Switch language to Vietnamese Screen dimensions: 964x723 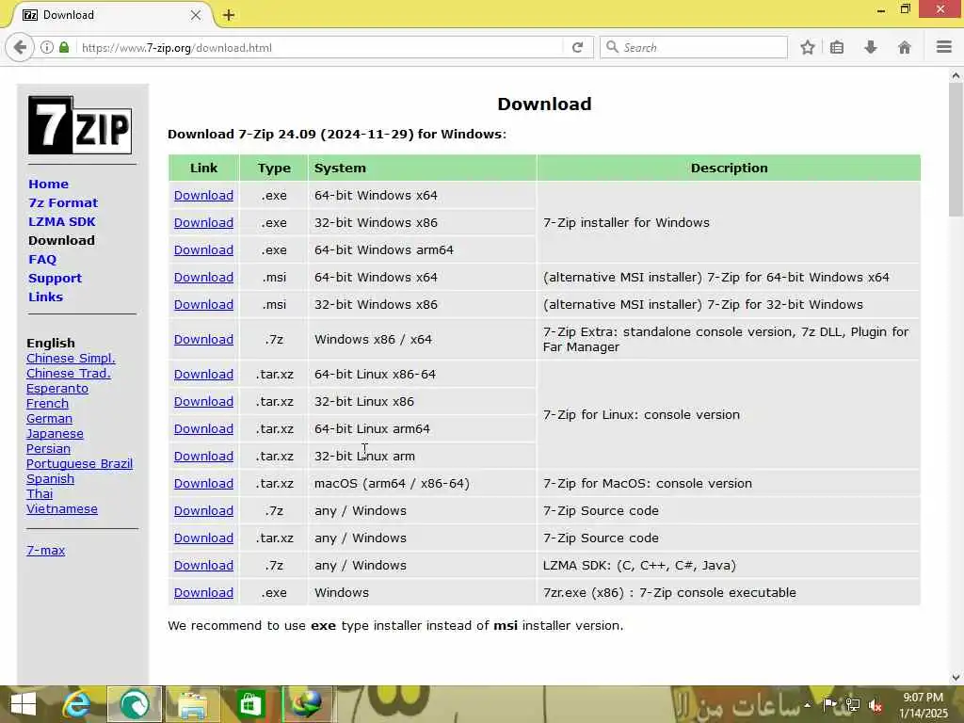coord(62,509)
